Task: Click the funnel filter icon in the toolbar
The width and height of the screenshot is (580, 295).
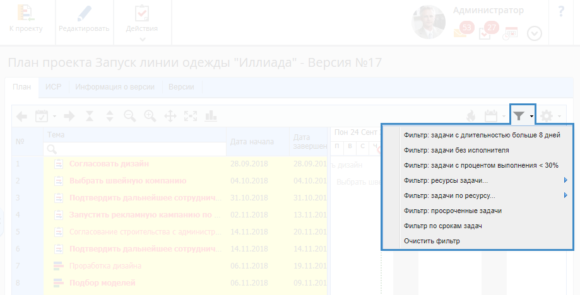Action: [519, 116]
